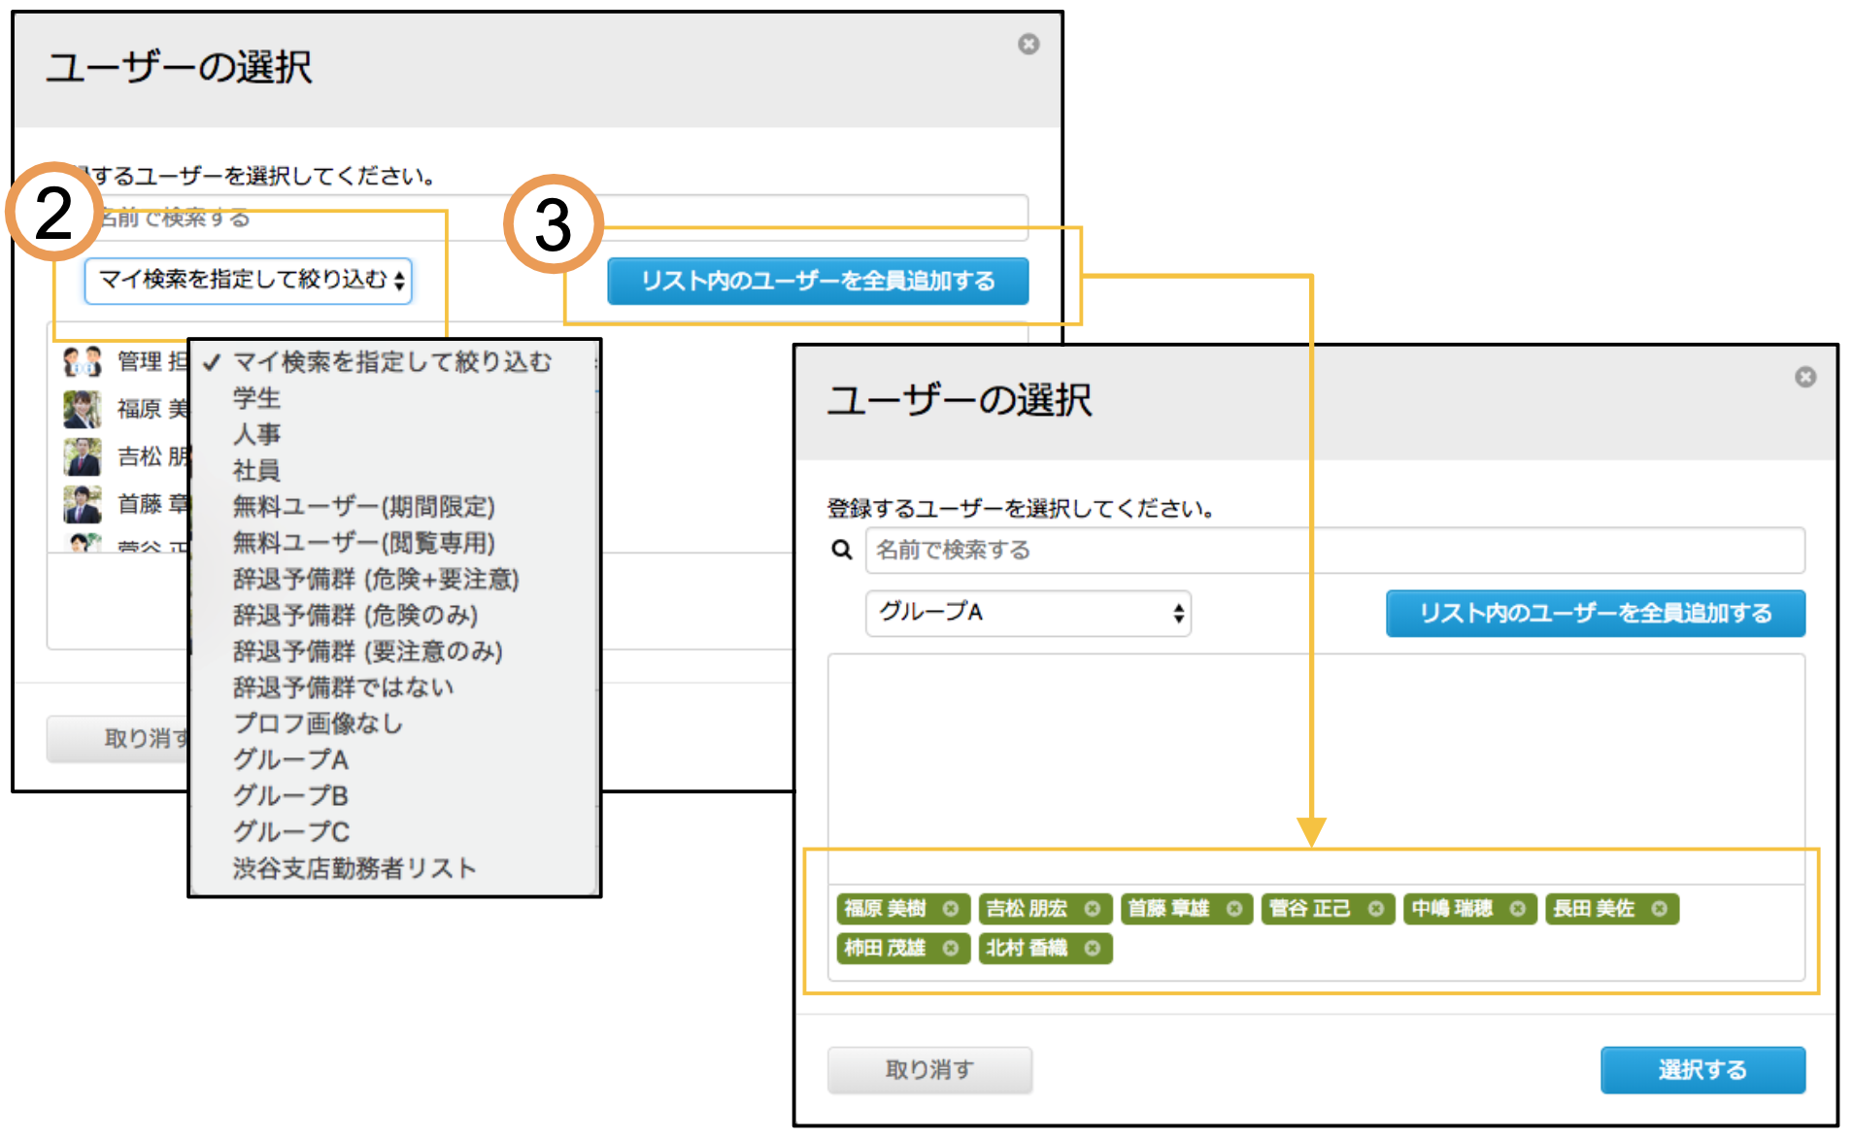The image size is (1853, 1140).
Task: Click 中嶋 瑞穂 tag label
Action: pyautogui.click(x=1452, y=909)
